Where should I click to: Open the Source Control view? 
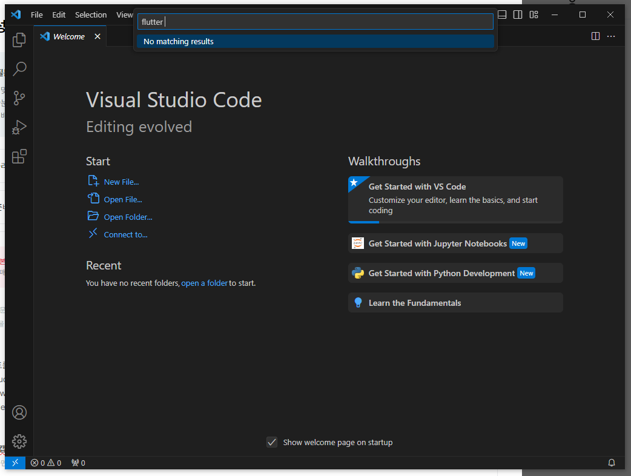point(19,98)
